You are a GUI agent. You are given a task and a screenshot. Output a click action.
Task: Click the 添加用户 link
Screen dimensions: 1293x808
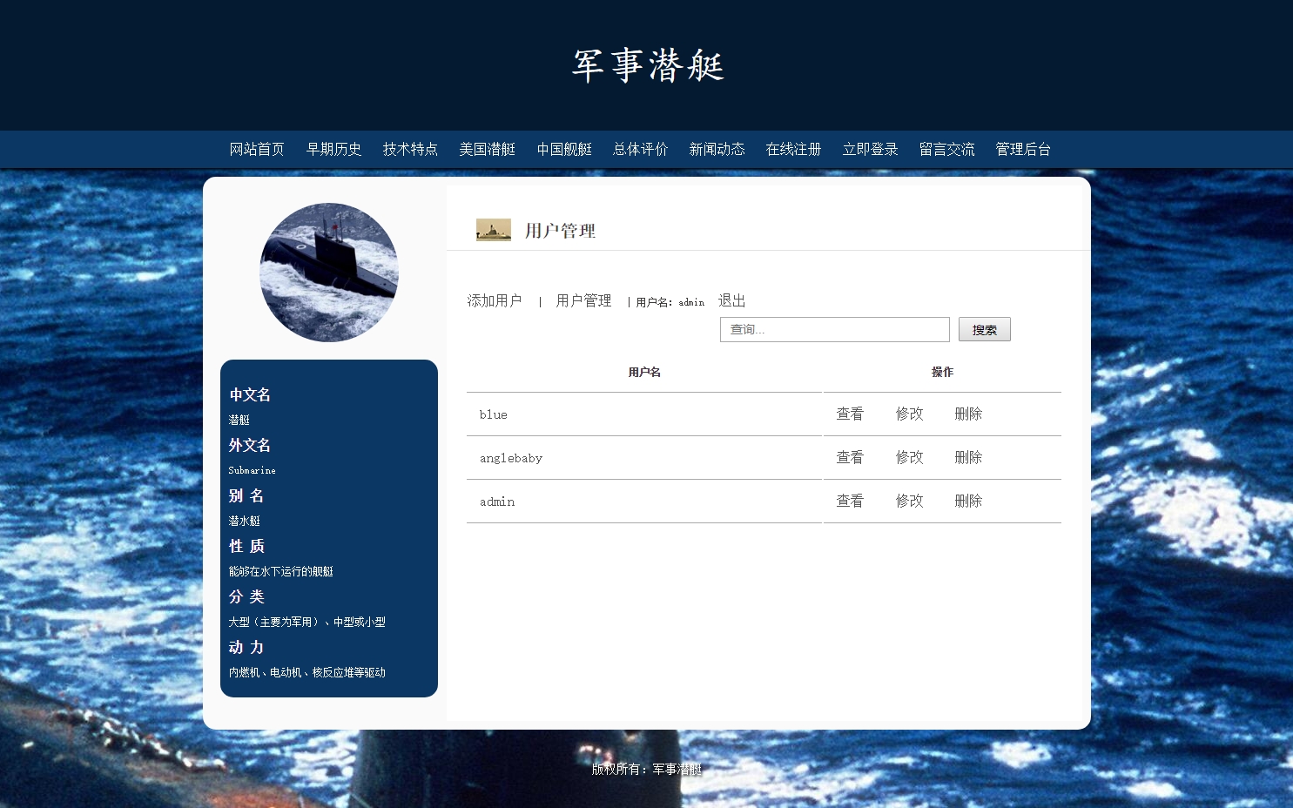(495, 300)
